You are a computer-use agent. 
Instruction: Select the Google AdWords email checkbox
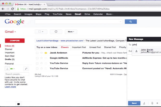click(37, 58)
